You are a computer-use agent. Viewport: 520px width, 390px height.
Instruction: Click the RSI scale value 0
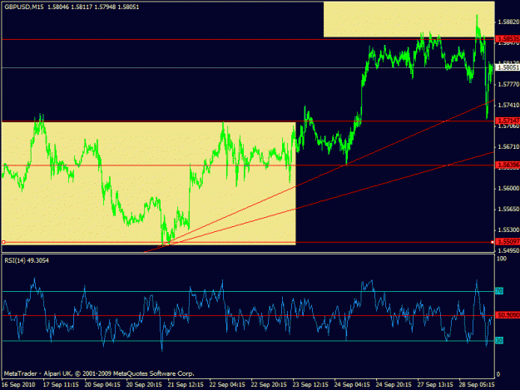[498, 375]
